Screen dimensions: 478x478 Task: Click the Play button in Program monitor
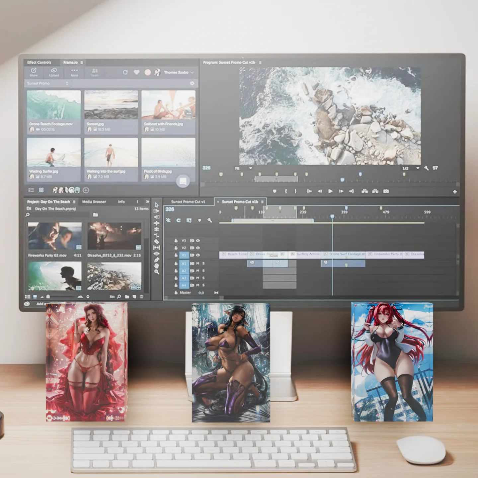[x=330, y=191]
